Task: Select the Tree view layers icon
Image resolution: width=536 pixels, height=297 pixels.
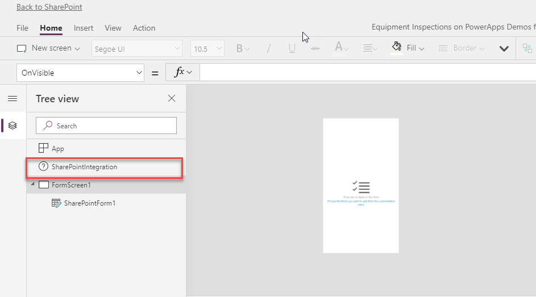Action: pos(13,126)
